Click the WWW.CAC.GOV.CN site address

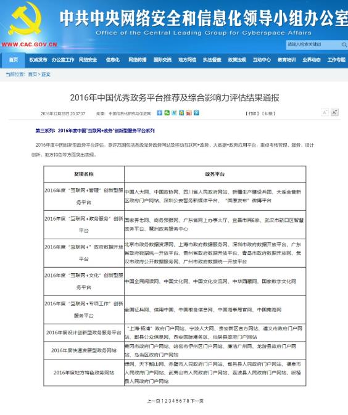[x=30, y=44]
